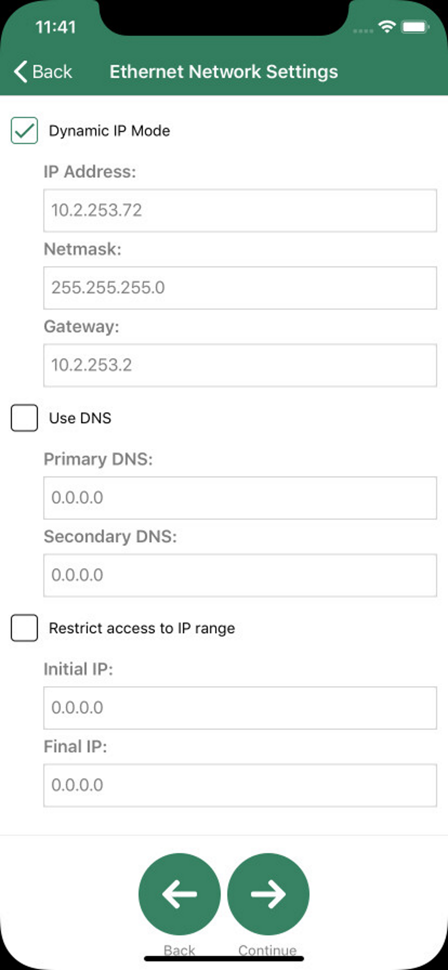
Task: Tap the 11:41 clock in status bar
Action: [56, 27]
